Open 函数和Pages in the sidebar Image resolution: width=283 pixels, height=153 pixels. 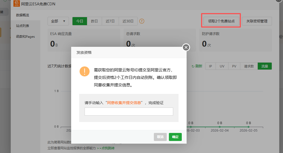[x=25, y=37]
